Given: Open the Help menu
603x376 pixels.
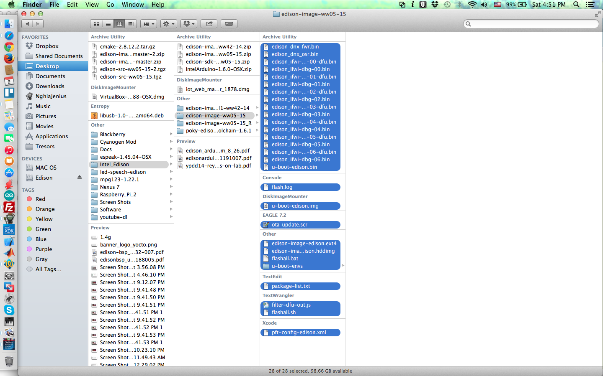Looking at the screenshot, I should click(158, 5).
